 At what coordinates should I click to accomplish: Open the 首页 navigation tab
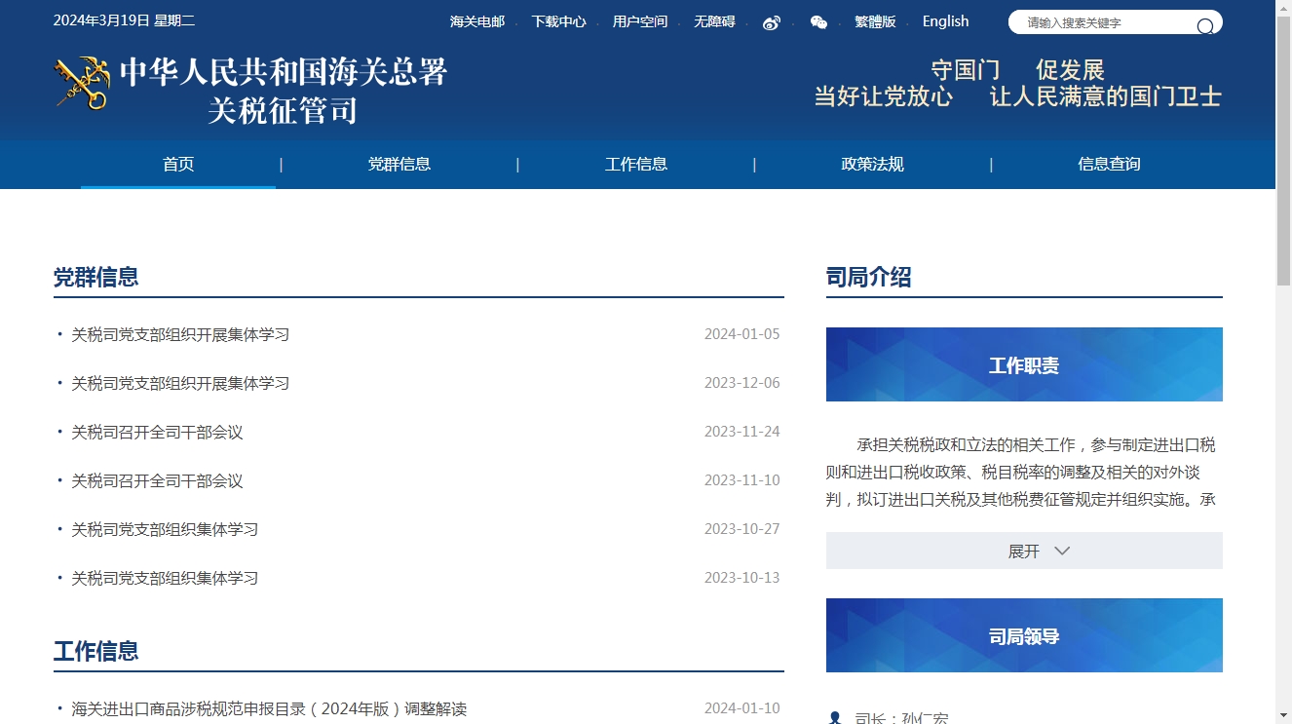178,165
